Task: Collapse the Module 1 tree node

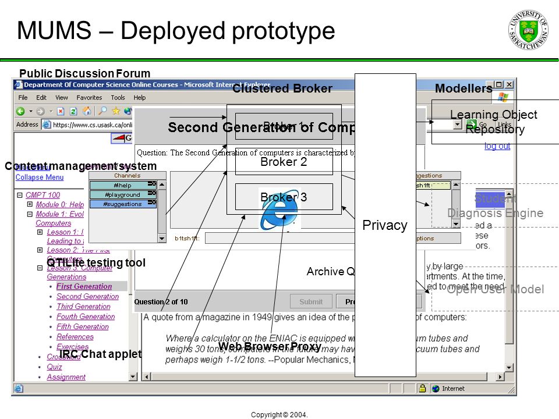Action: point(30,214)
